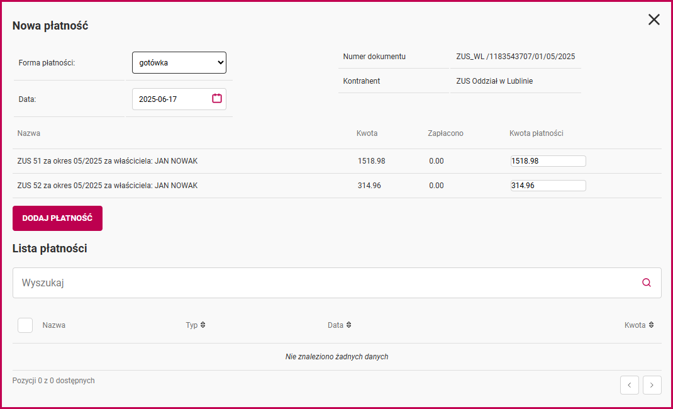Sort payments by Typ column arrows
Image resolution: width=673 pixels, height=409 pixels.
click(x=203, y=325)
